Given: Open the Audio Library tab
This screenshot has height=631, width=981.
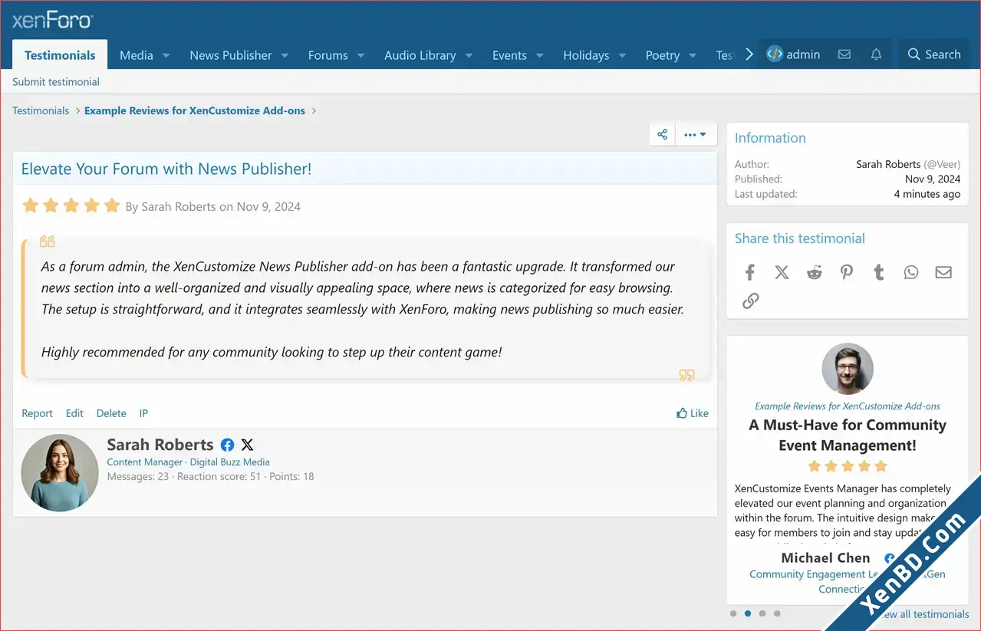Looking at the screenshot, I should pos(420,55).
